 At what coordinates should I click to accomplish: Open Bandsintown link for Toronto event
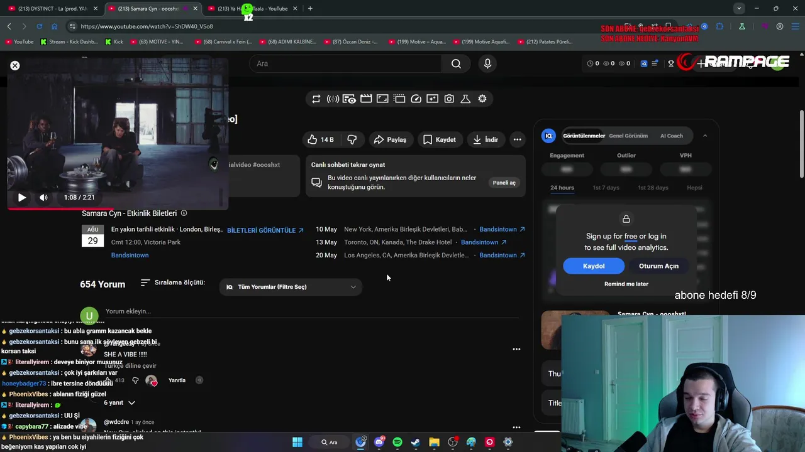coord(484,242)
